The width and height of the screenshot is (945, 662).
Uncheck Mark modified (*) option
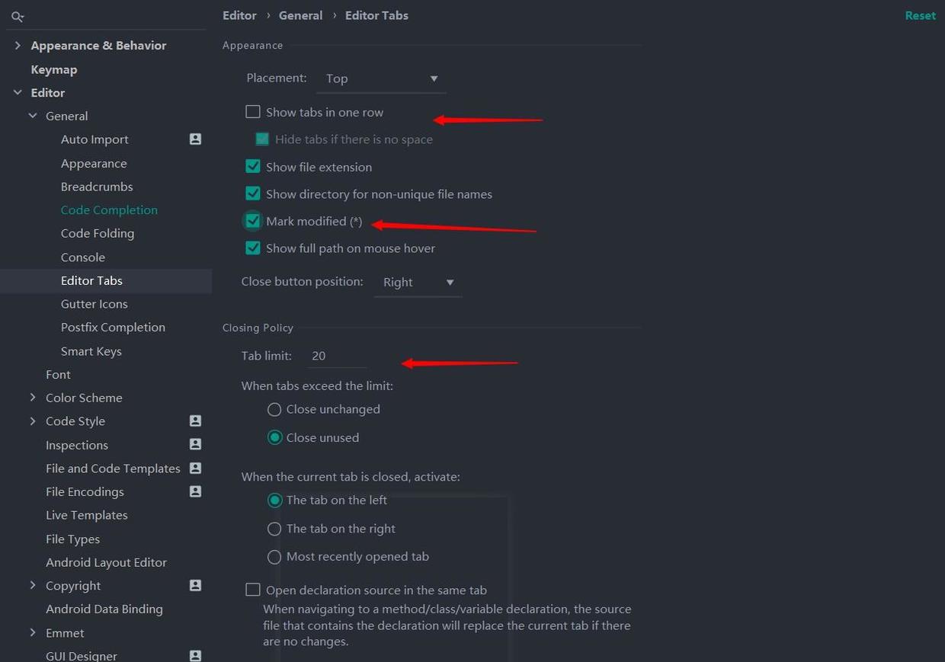pos(253,221)
